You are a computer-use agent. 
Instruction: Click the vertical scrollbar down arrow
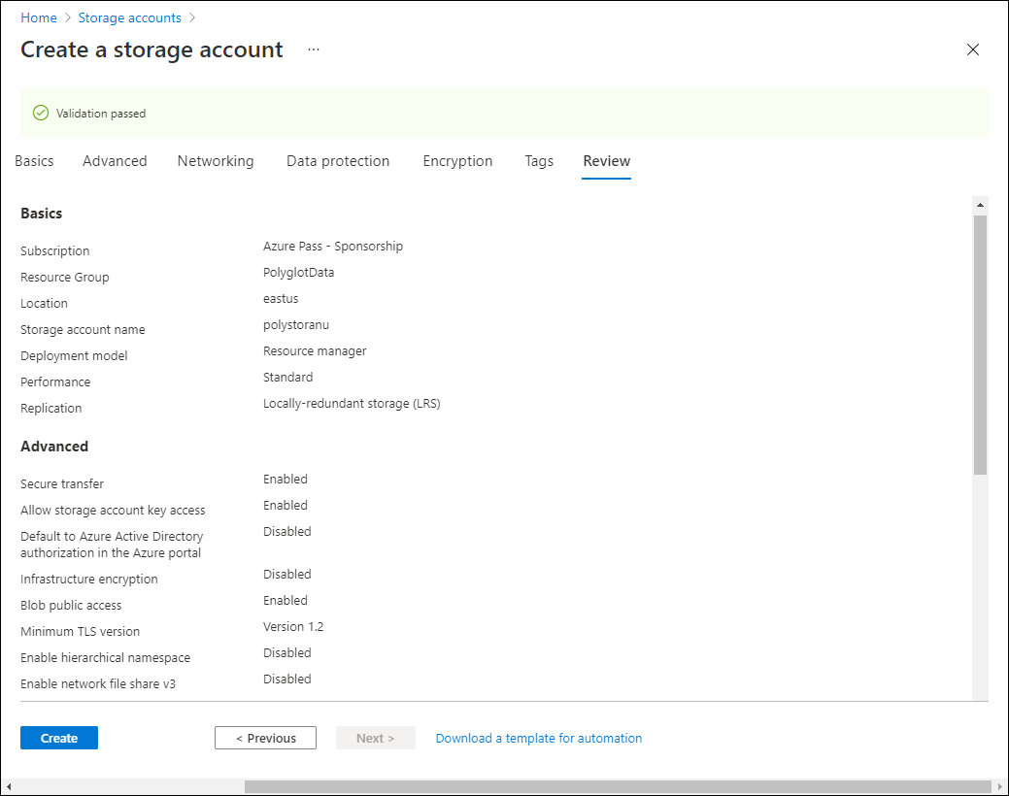pyautogui.click(x=981, y=691)
